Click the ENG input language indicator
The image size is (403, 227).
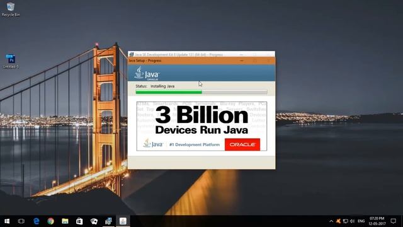coord(361,221)
